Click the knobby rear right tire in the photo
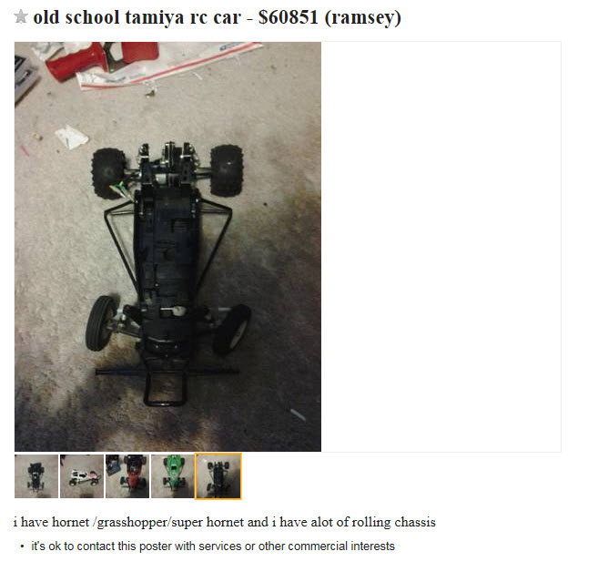The height and width of the screenshot is (572, 598). pyautogui.click(x=226, y=170)
